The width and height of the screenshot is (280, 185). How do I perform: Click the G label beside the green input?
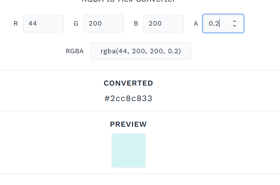coord(76,23)
